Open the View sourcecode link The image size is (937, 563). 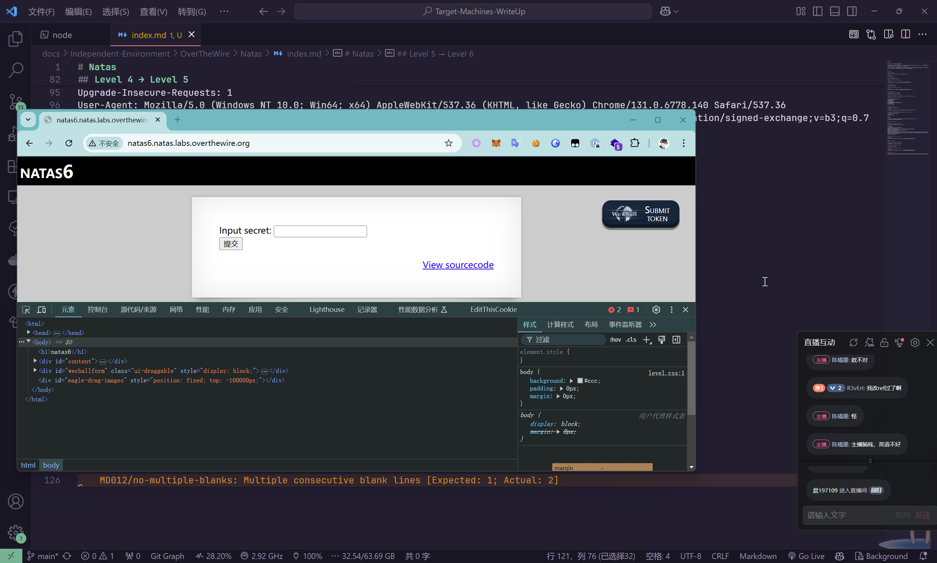click(458, 265)
